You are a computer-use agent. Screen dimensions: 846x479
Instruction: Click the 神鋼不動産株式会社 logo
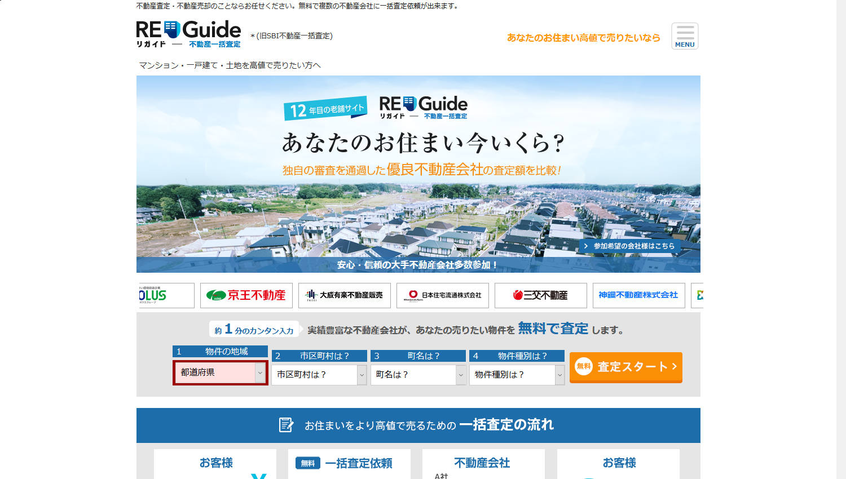(x=639, y=295)
